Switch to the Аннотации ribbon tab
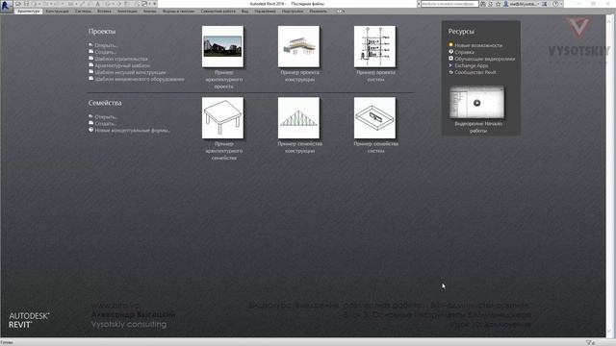 127,12
